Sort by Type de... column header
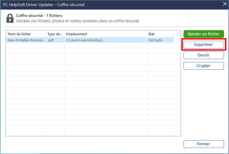The height and width of the screenshot is (154, 229). 55,34
